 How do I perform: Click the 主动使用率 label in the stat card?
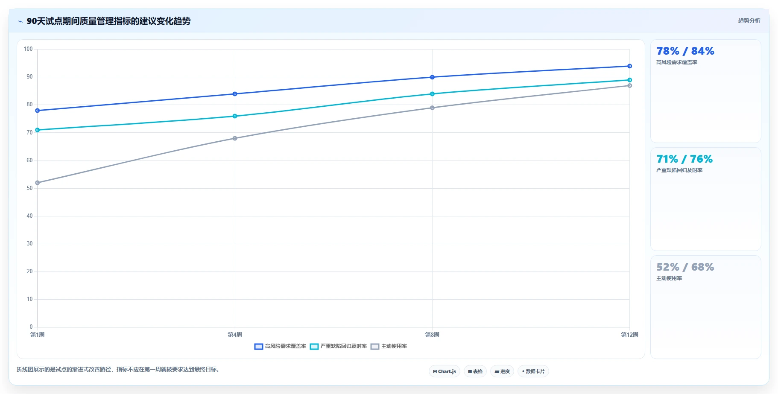tap(669, 278)
